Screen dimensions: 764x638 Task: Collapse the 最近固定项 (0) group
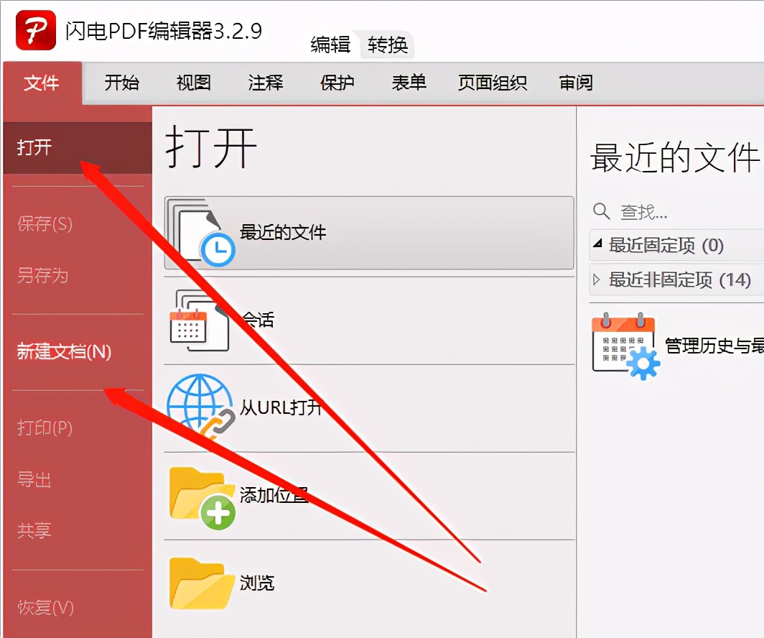pyautogui.click(x=597, y=245)
